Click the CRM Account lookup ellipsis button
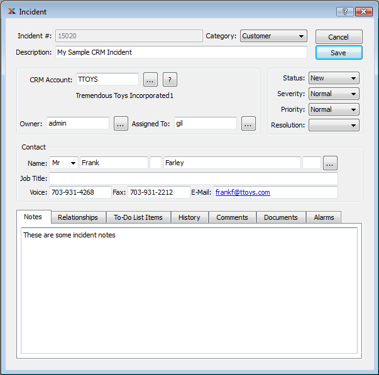 click(150, 80)
